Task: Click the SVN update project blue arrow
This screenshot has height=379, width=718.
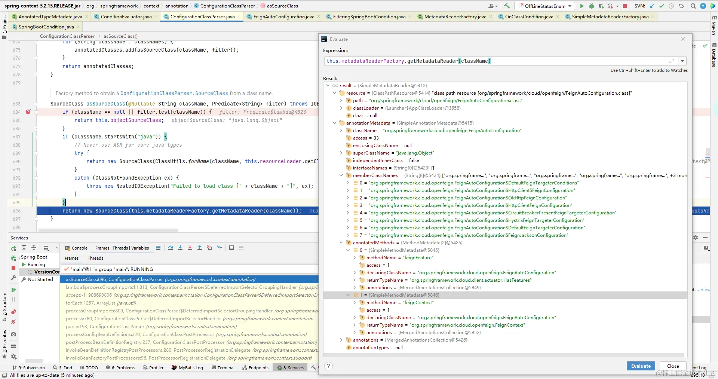Action: [652, 6]
